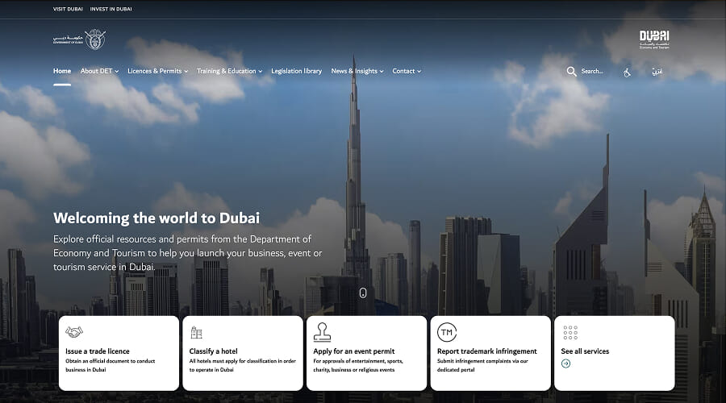The image size is (726, 403).
Task: Open the Invest in Dubai link
Action: click(111, 9)
